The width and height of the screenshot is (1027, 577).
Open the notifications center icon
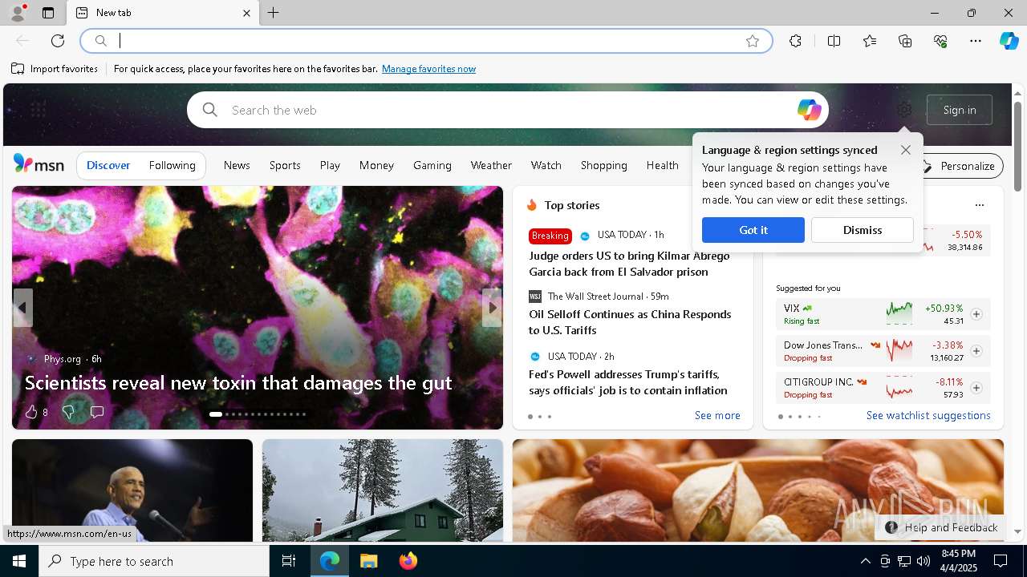1001,561
